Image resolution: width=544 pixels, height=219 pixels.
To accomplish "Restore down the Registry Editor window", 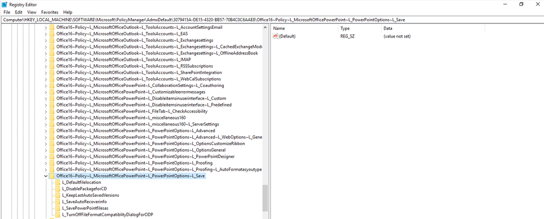I will 521,4.
